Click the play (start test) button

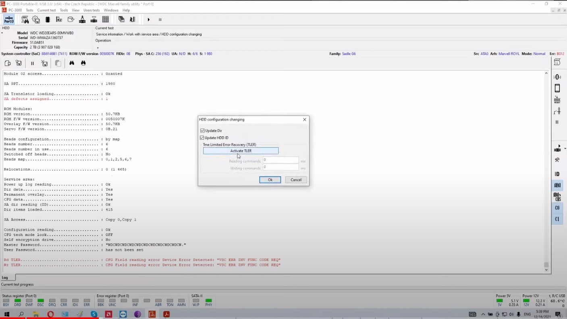149,19
